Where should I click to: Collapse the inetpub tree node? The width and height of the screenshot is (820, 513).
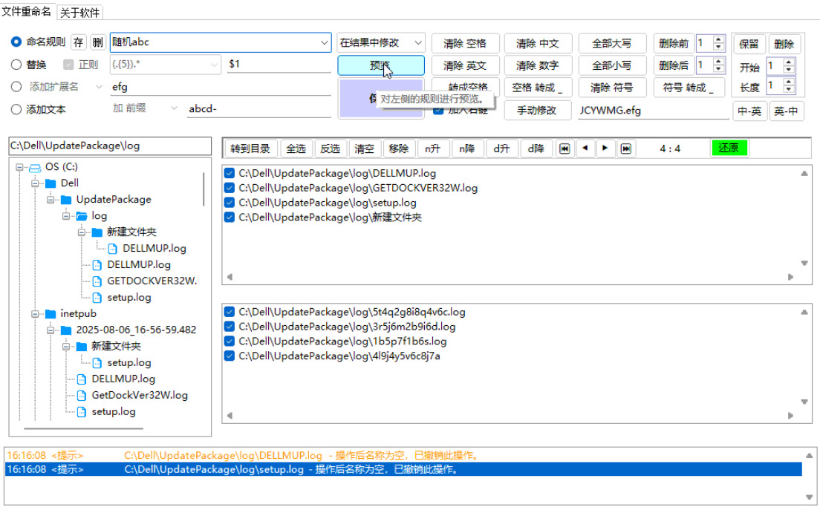pos(35,314)
